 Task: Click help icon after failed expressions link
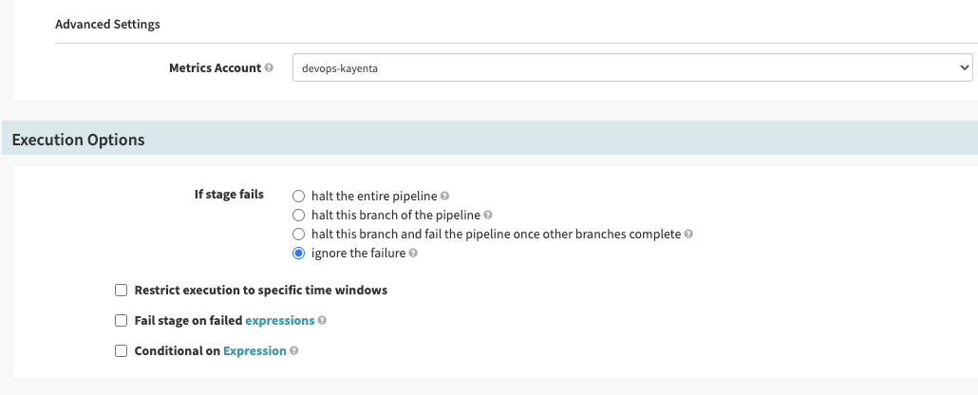tap(323, 321)
